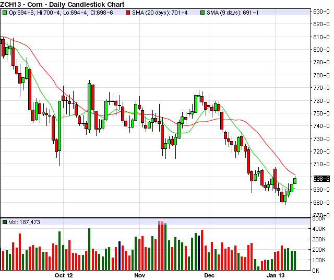Click the 820-0 price axis label
The image size is (334, 280).
321,24
